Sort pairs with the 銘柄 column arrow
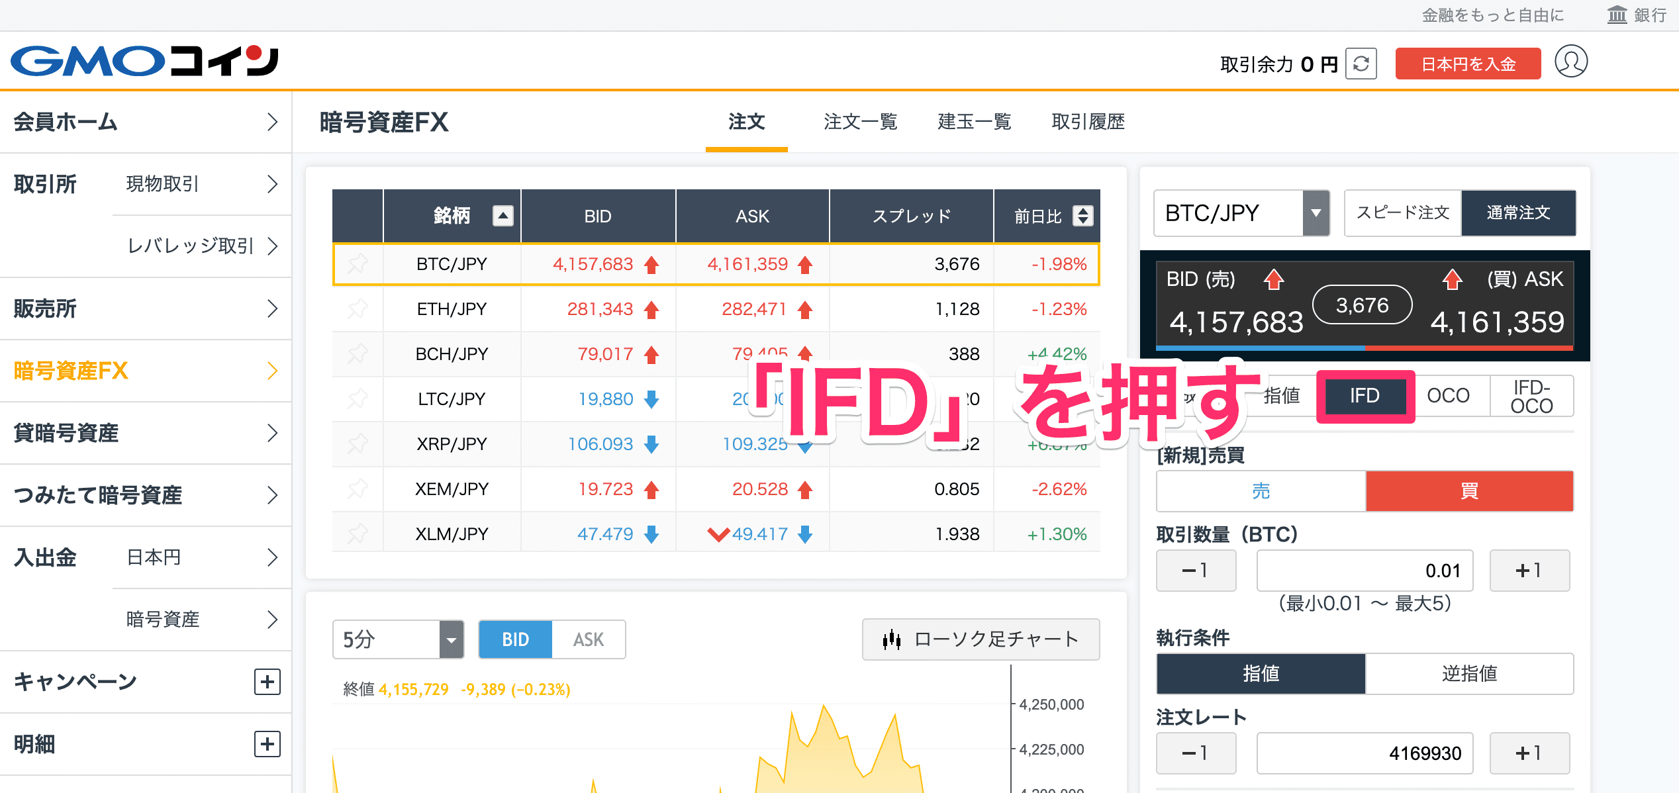This screenshot has height=793, width=1679. click(x=502, y=216)
